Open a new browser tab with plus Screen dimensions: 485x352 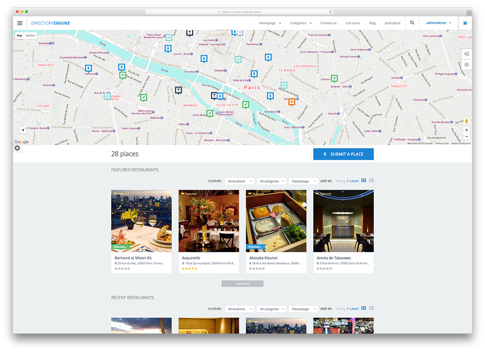(469, 13)
